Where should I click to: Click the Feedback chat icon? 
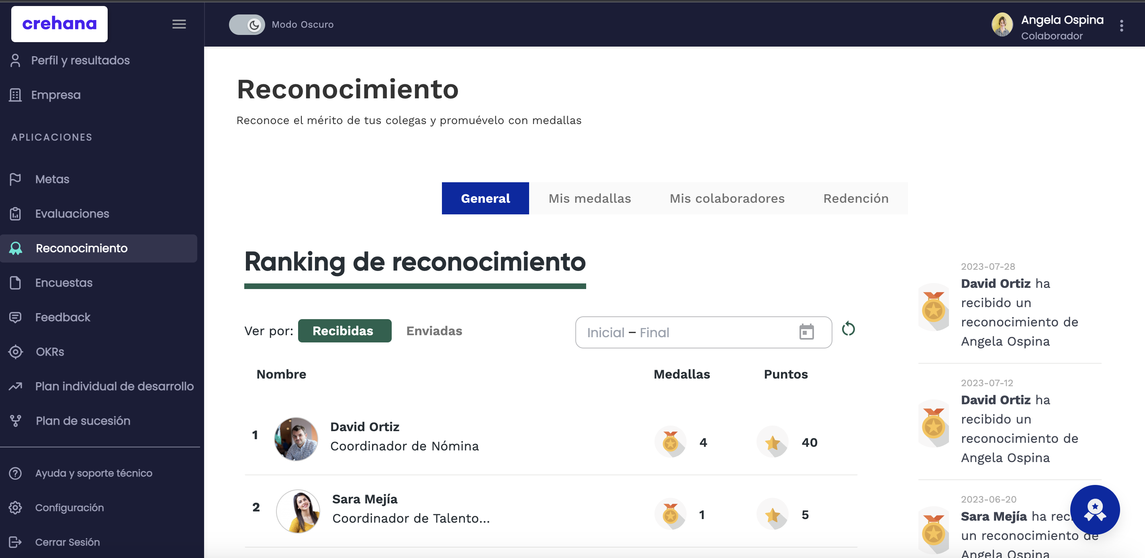point(16,317)
